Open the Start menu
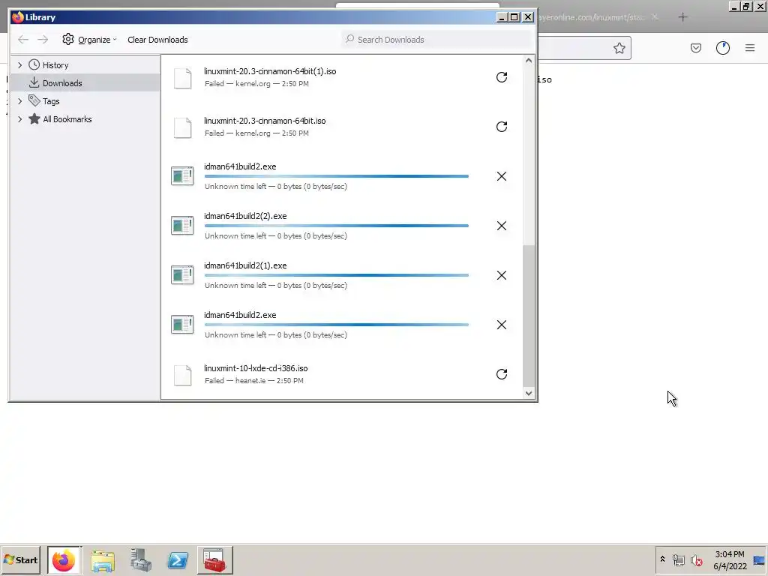The image size is (768, 576). [x=20, y=559]
